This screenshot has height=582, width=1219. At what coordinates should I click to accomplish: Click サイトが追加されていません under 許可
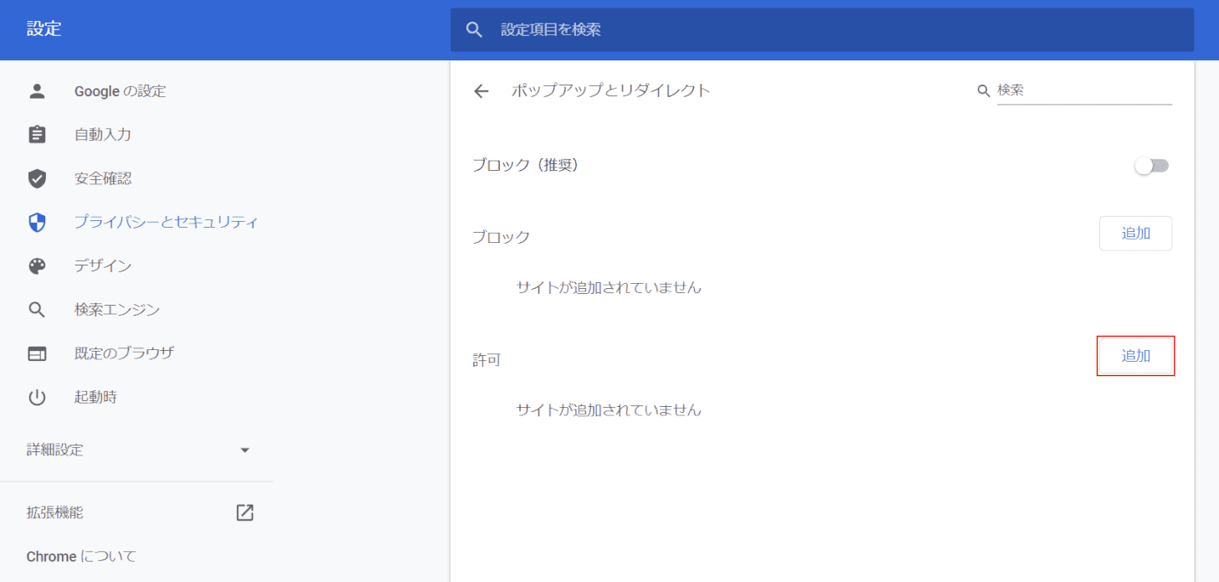coord(609,410)
